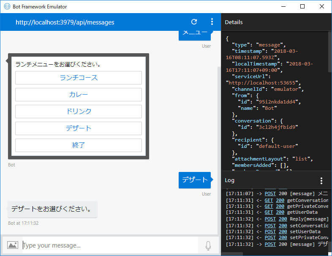This screenshot has width=332, height=256.
Task: Select the デザート user message bubble
Action: pos(195,180)
